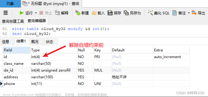This screenshot has width=208, height=97.
Task: Click the desc cloud_ky32 statement line
Action: [x=32, y=34]
